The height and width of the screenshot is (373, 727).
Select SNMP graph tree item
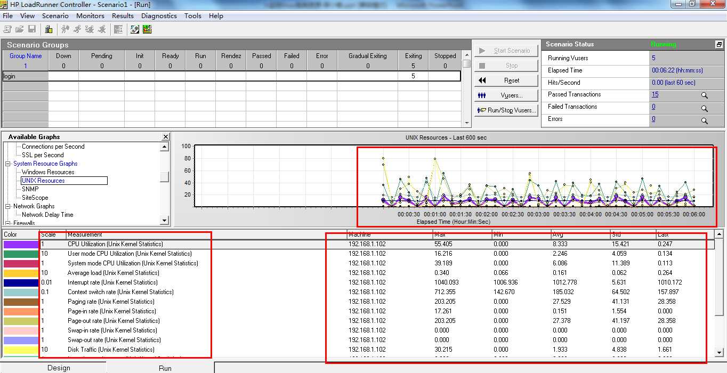30,189
